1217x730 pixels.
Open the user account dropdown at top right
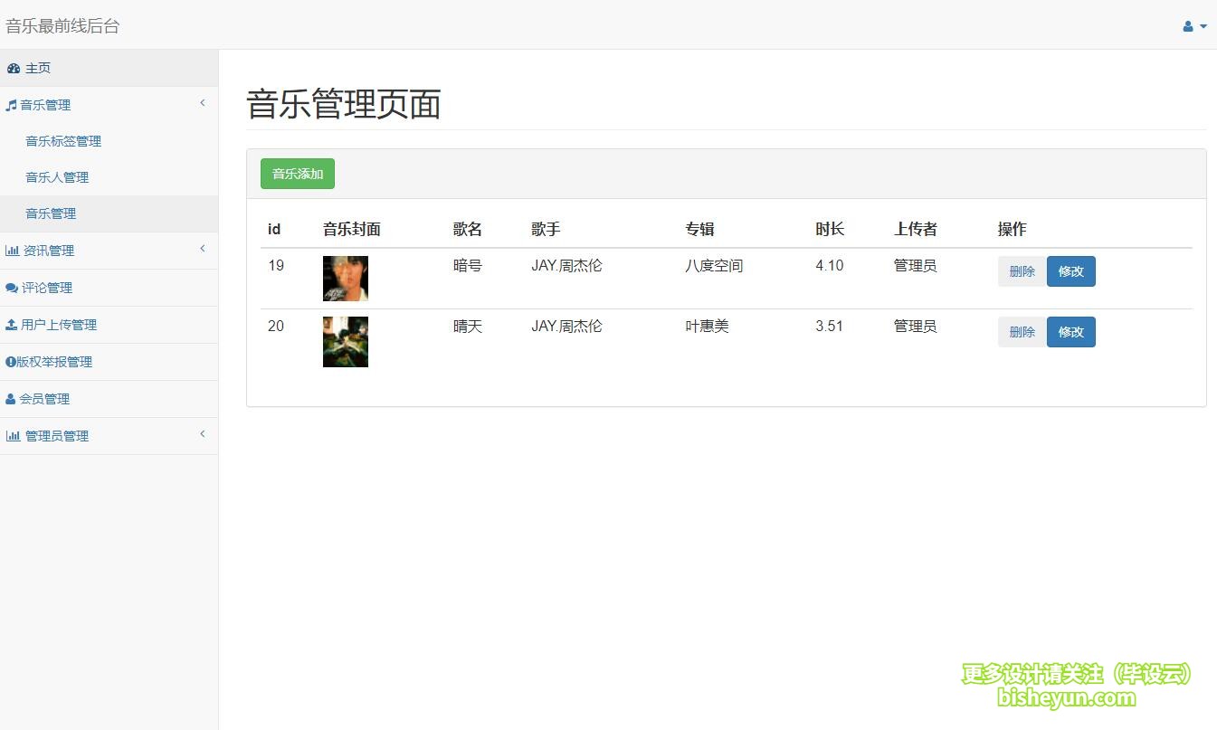tap(1193, 26)
